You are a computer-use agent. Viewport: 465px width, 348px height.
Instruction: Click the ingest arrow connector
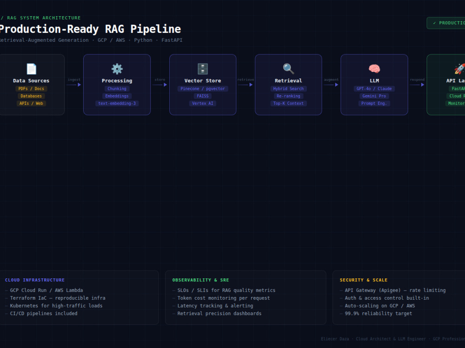click(x=74, y=84)
